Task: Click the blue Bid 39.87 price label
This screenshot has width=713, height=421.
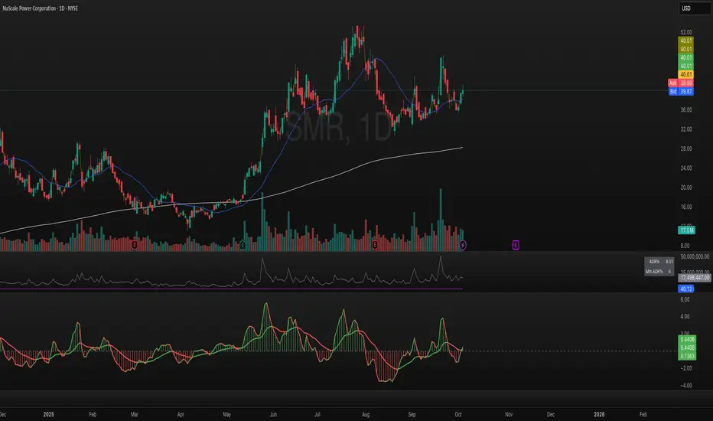Action: 681,92
